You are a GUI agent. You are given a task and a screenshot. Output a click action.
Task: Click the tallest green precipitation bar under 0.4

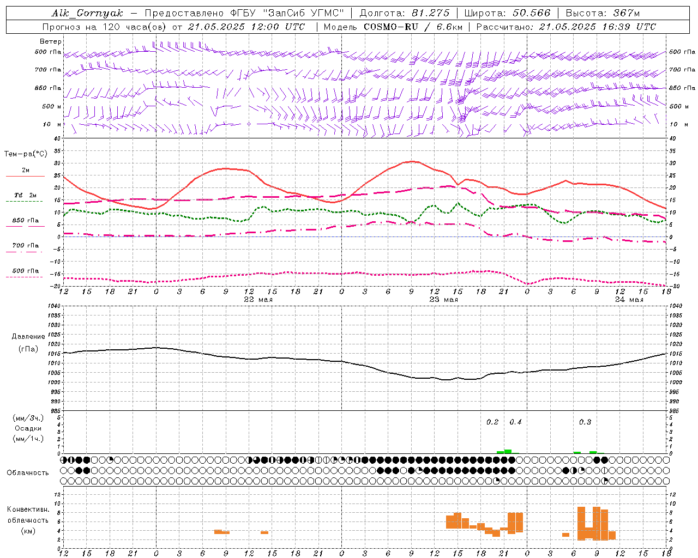point(508,451)
